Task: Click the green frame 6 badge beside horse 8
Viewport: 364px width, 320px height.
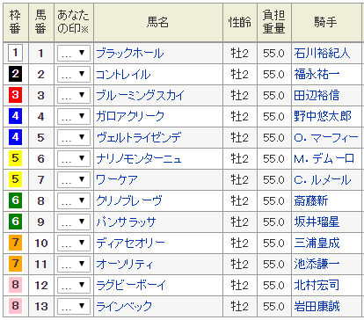Action: [15, 200]
